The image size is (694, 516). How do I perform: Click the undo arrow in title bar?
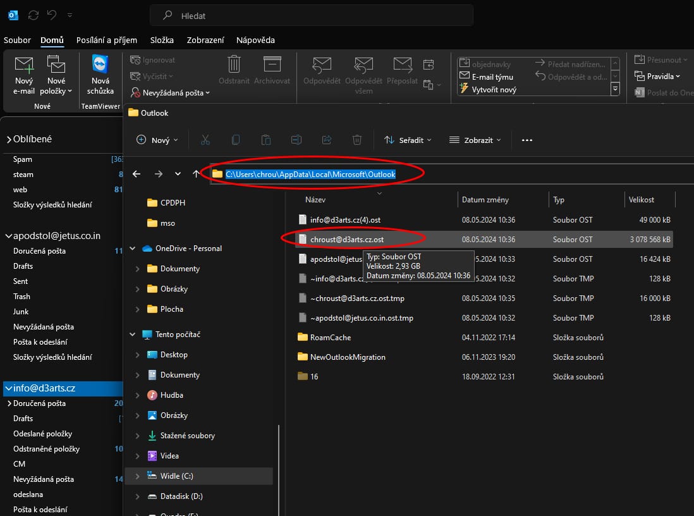pyautogui.click(x=52, y=16)
